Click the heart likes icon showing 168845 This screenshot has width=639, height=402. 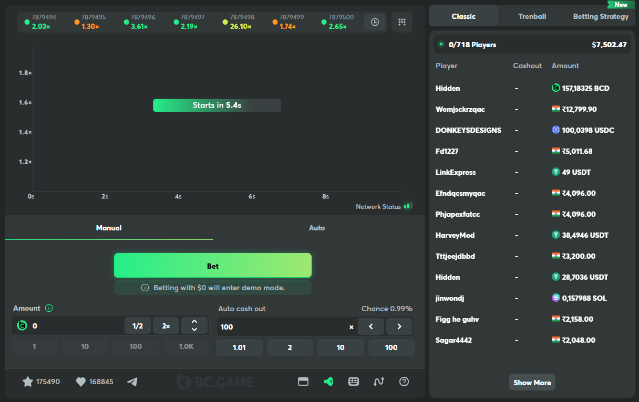pos(80,382)
